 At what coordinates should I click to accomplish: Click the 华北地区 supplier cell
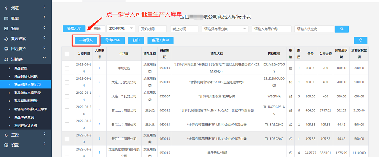(124, 68)
